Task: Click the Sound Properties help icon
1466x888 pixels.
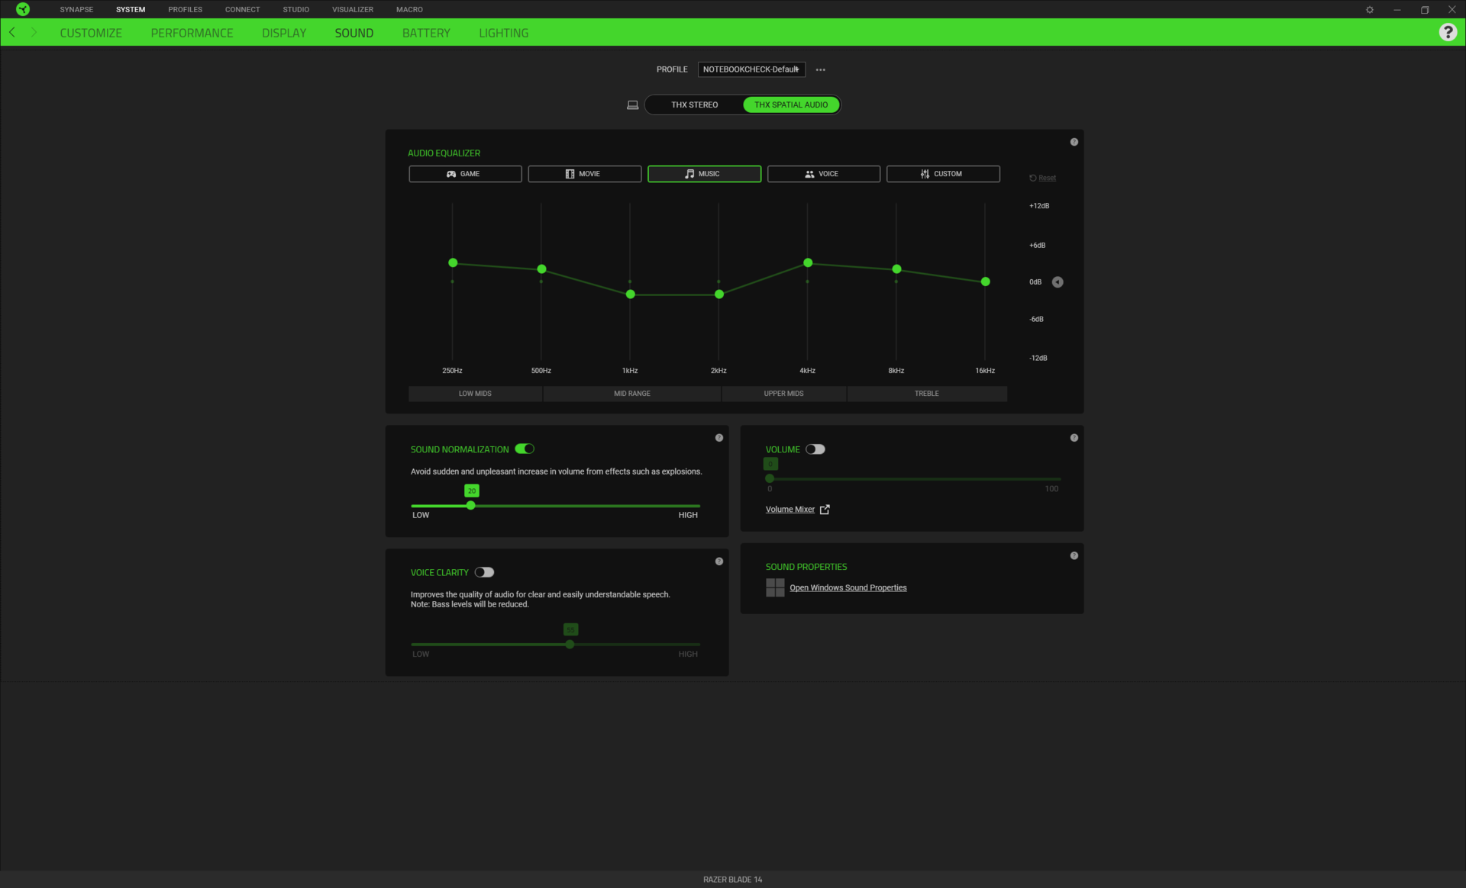Action: (x=1074, y=555)
